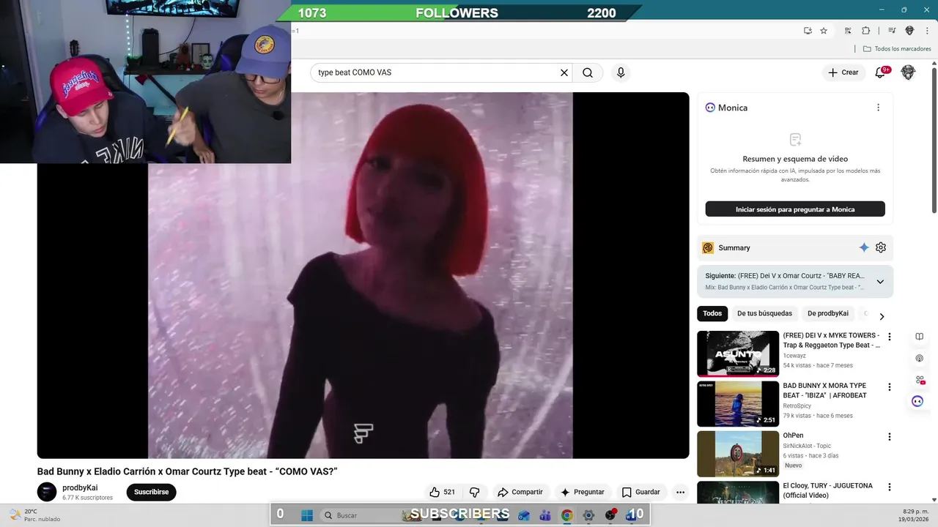Click the Summary panel header
Image resolution: width=938 pixels, height=527 pixels.
tap(795, 247)
